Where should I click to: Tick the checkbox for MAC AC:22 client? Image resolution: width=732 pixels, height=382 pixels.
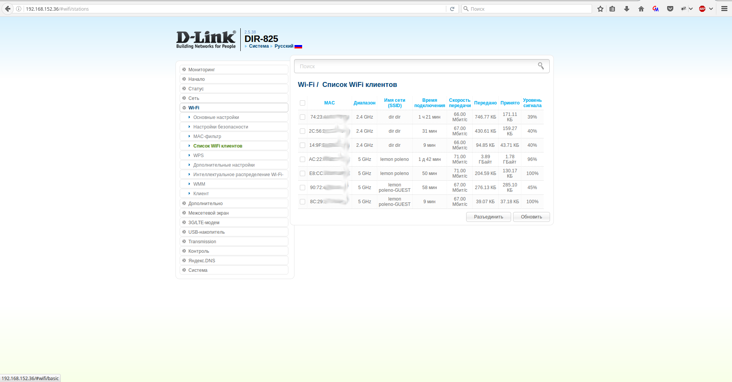302,159
